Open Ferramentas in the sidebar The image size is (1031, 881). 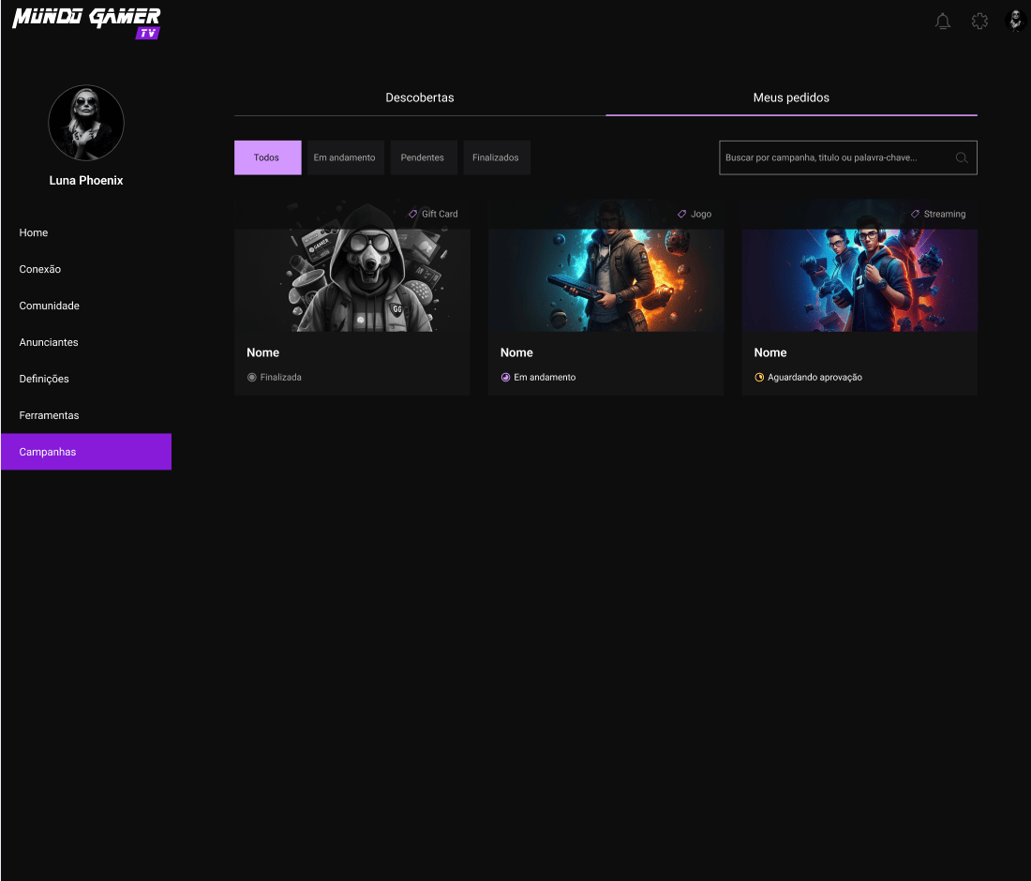tap(49, 415)
